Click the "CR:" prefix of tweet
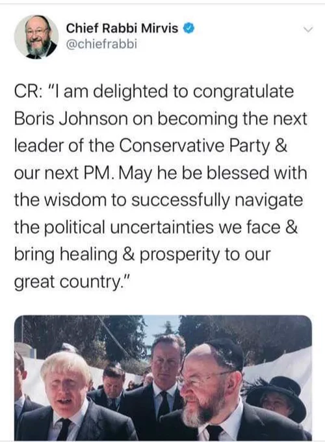The image size is (325, 442). pyautogui.click(x=28, y=92)
